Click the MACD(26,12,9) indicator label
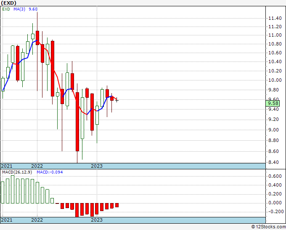 point(17,172)
